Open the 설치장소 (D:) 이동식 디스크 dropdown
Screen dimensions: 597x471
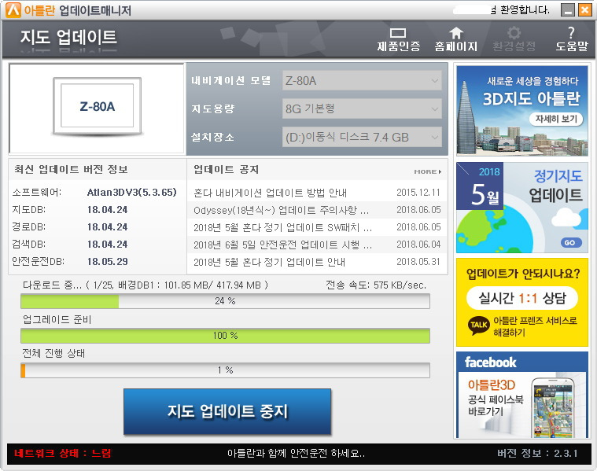pyautogui.click(x=362, y=137)
